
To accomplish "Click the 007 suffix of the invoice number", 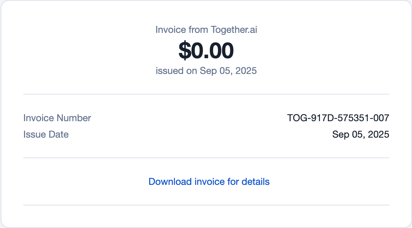I will pos(381,118).
